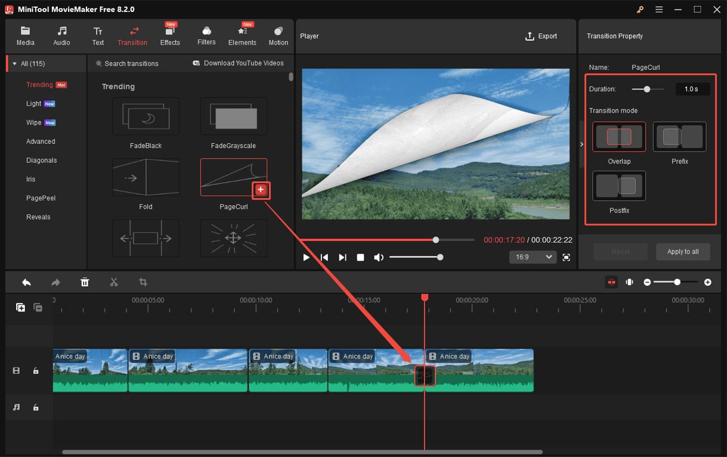Adjust the transition Duration slider

(x=648, y=89)
